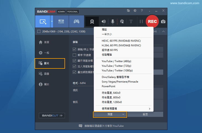
Task: Select the 一半大小 preset
Action: (x=123, y=34)
